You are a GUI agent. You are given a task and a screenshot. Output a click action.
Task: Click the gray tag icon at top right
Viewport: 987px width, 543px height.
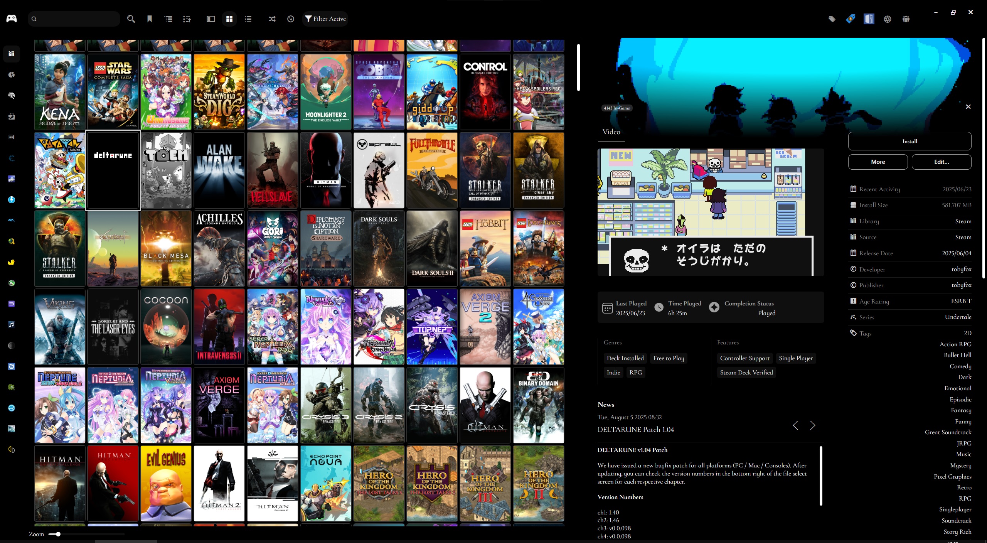coord(832,19)
